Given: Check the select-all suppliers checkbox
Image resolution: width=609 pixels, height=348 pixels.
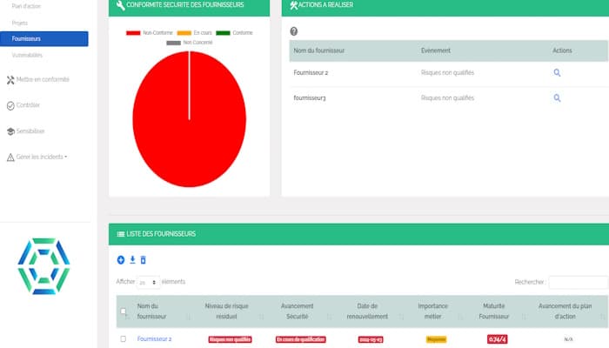Looking at the screenshot, I should (x=124, y=311).
